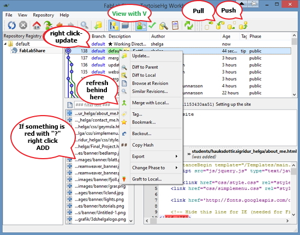The image size is (300, 235).
Task: Click revision list scrollbar down arrow
Action: (x=294, y=94)
